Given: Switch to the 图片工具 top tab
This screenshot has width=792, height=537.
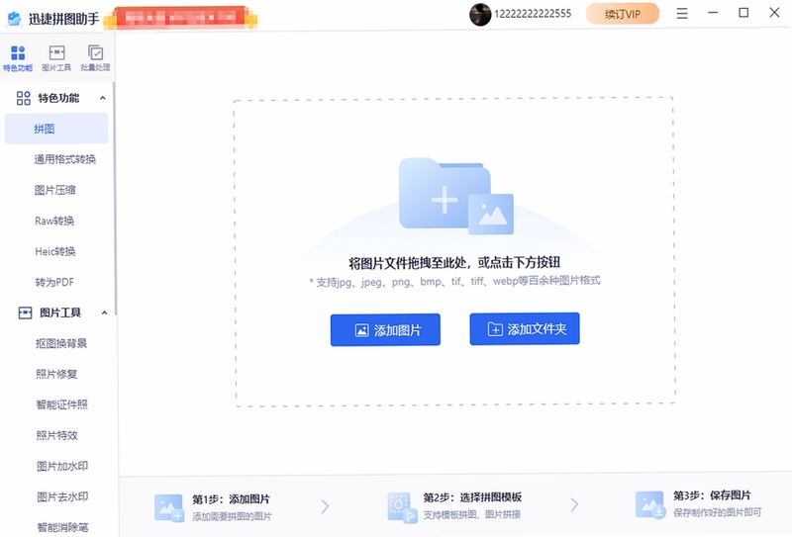Looking at the screenshot, I should click(x=56, y=57).
